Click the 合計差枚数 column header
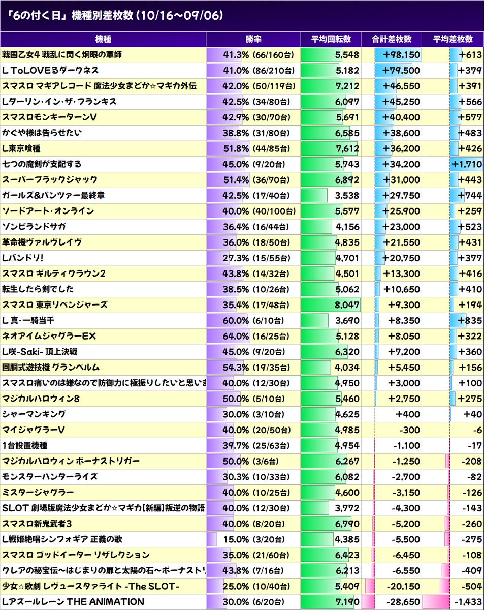 pos(392,39)
